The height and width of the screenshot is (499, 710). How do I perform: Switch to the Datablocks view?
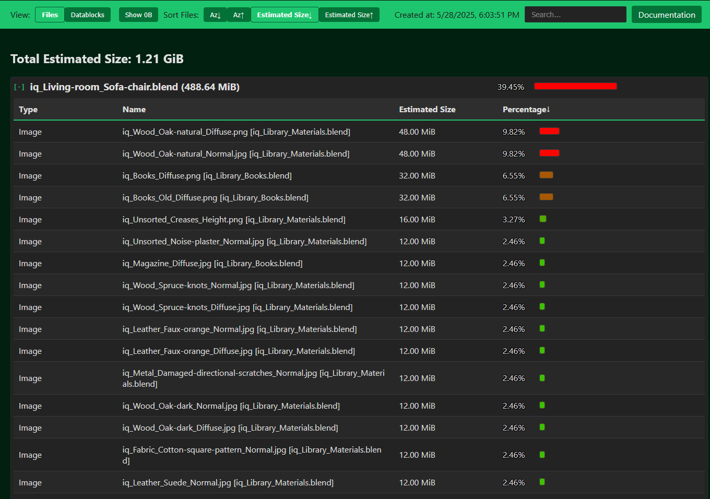87,15
